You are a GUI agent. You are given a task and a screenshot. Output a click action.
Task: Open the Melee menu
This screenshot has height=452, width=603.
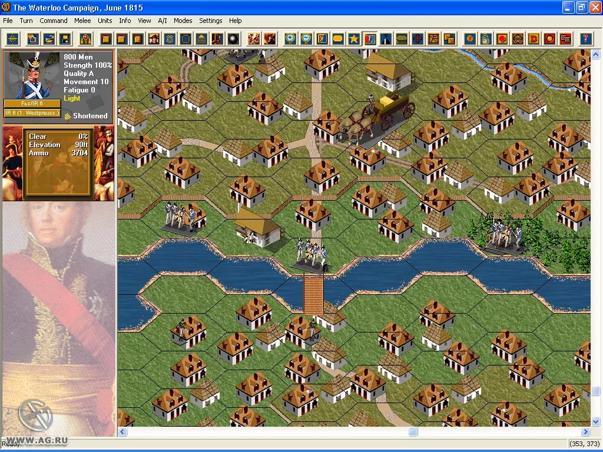82,21
